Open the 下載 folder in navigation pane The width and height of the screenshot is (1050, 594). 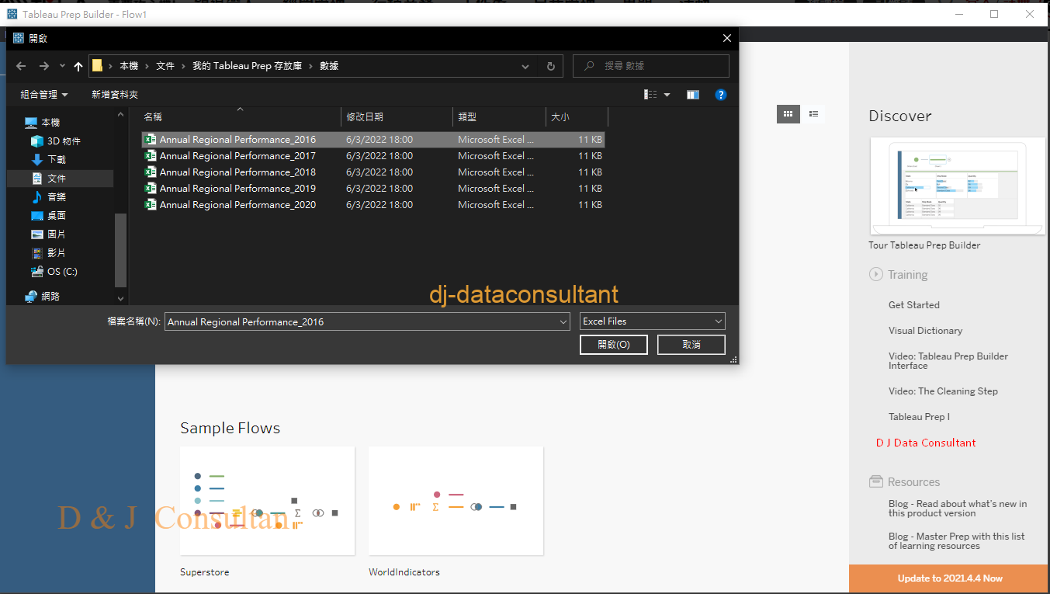pos(57,160)
